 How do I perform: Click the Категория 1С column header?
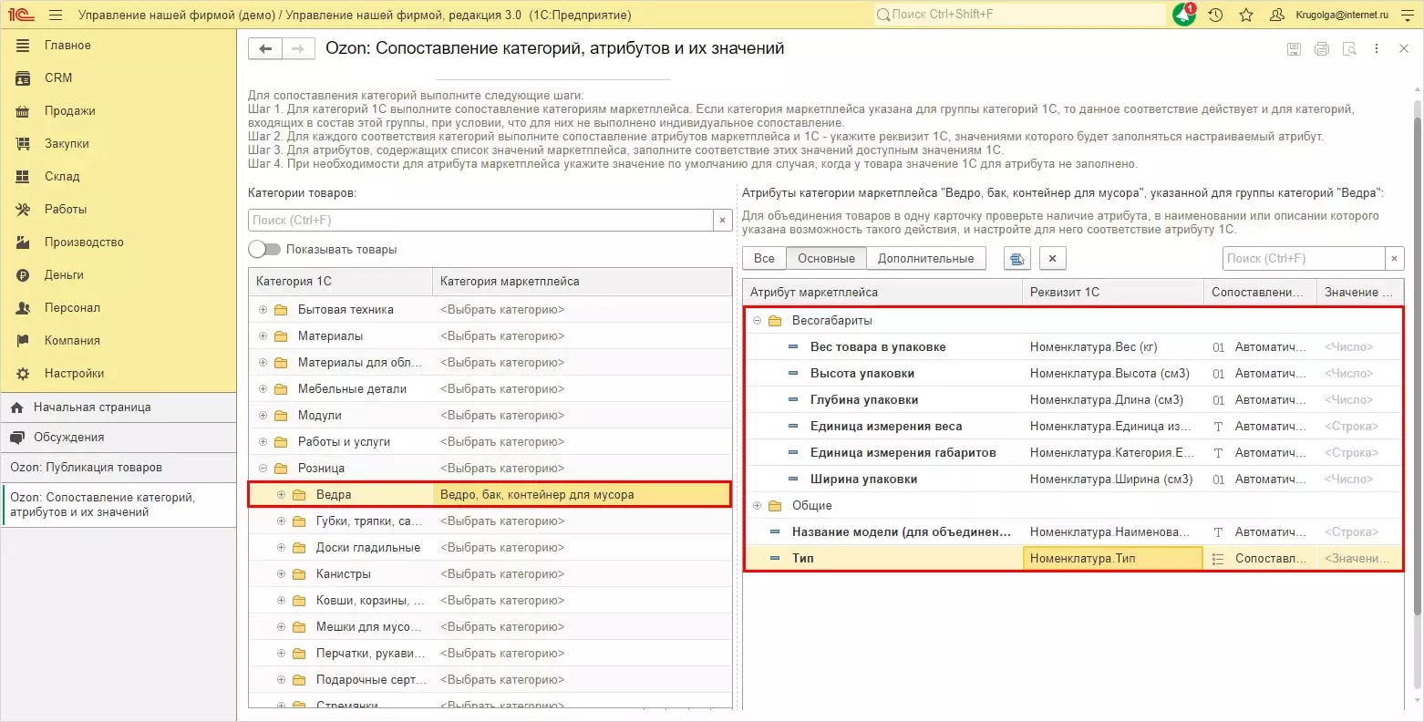click(x=341, y=282)
